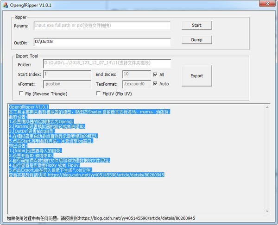Close the OpenglRipper window

click(x=268, y=4)
